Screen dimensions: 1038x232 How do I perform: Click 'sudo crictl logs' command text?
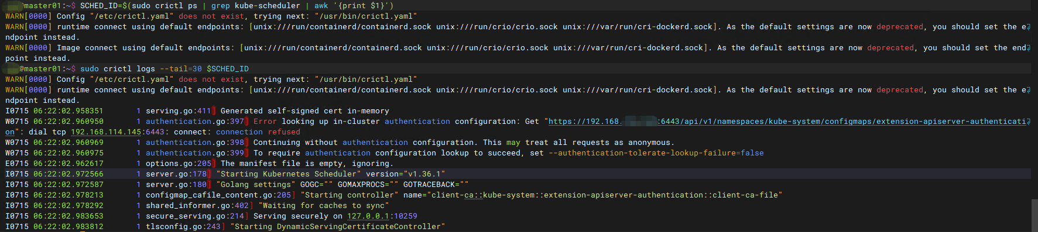tap(118, 69)
